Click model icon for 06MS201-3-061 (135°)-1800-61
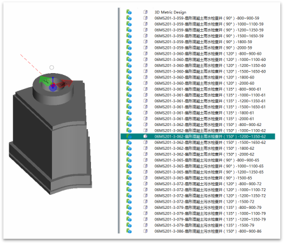This screenshot has width=284, height=243. click(x=129, y=113)
